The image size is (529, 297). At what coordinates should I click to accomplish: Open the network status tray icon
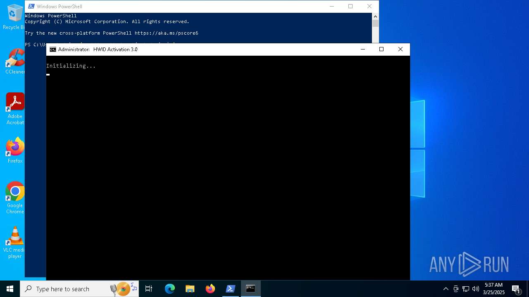pos(466,289)
